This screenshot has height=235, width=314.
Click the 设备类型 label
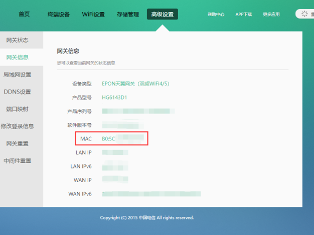[82, 83]
